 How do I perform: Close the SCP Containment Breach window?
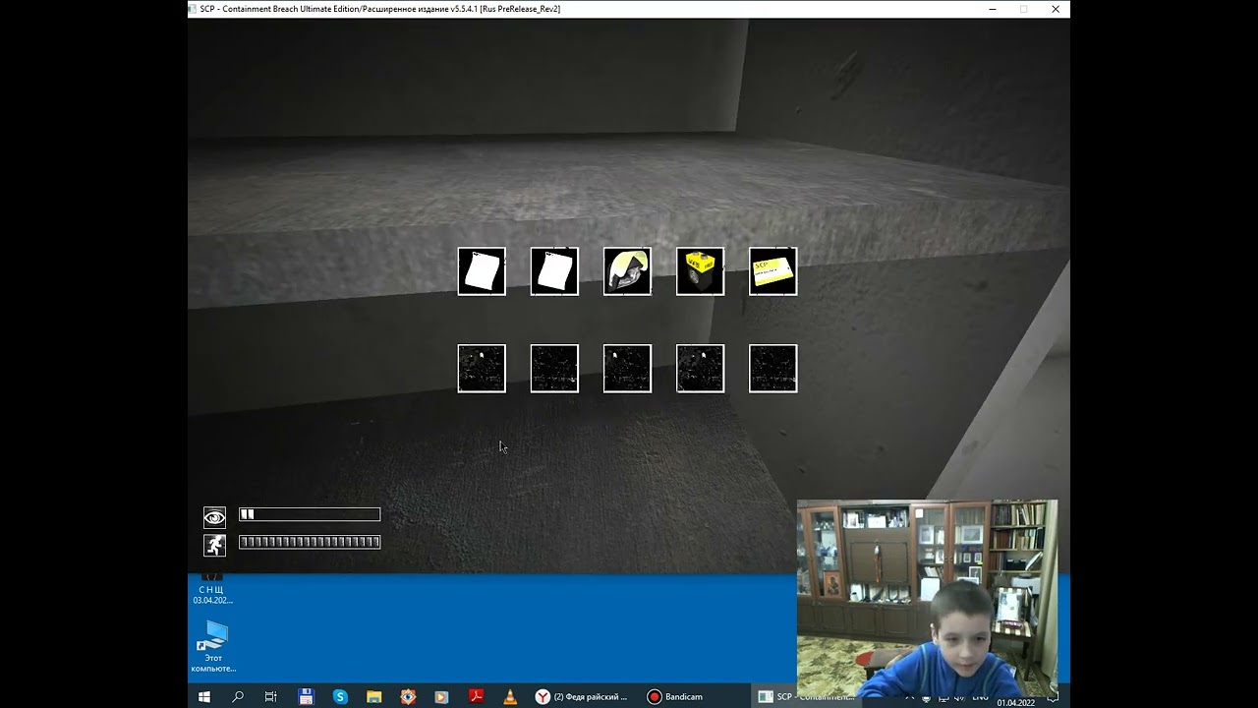[1056, 9]
